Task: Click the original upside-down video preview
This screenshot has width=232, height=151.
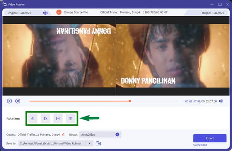Action: point(59,56)
